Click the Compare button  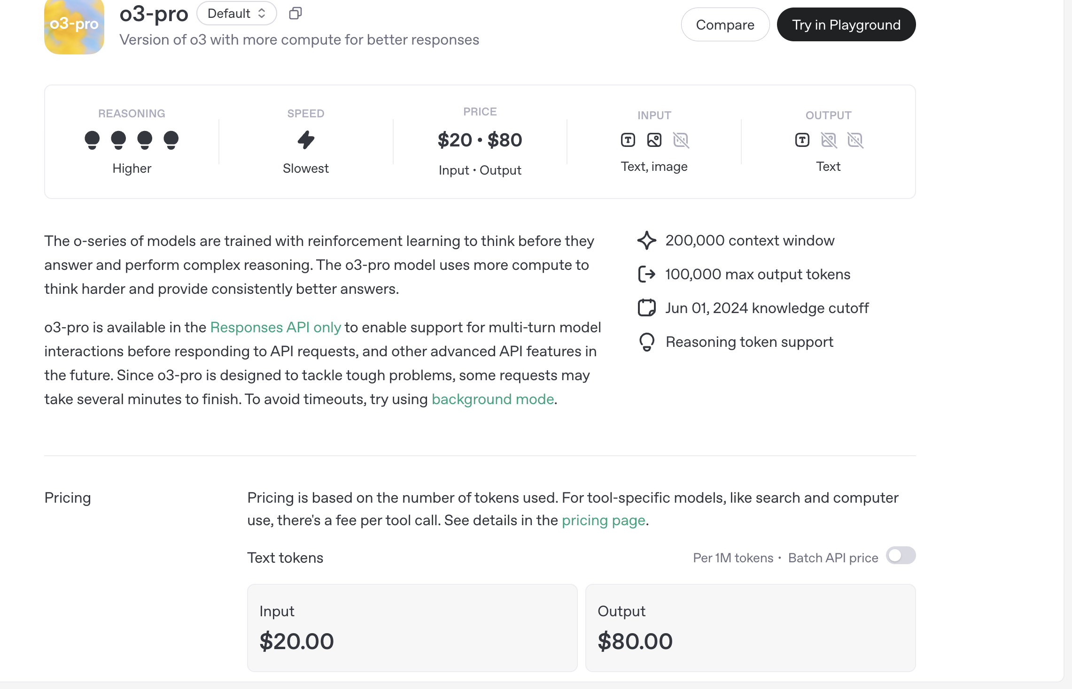[725, 24]
